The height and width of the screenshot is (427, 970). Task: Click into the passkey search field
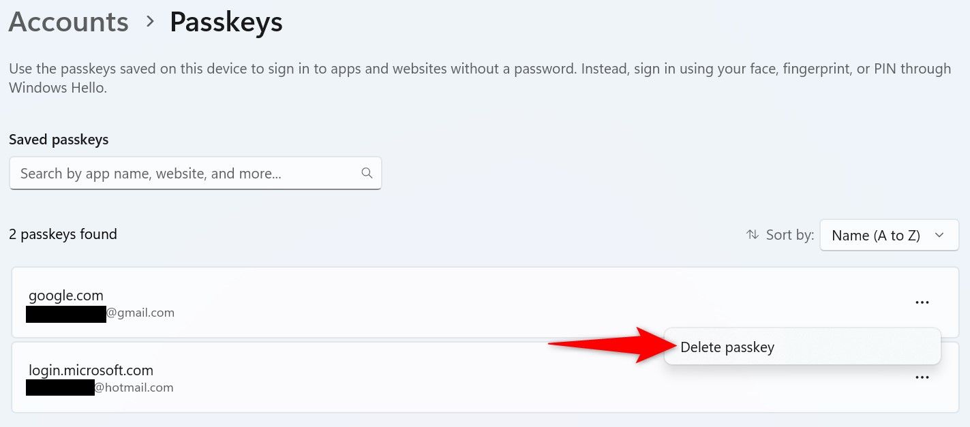pyautogui.click(x=170, y=173)
